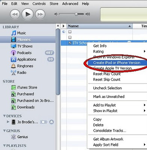Tick the second empty row checkbox
147x150 pixels.
(x=70, y=37)
